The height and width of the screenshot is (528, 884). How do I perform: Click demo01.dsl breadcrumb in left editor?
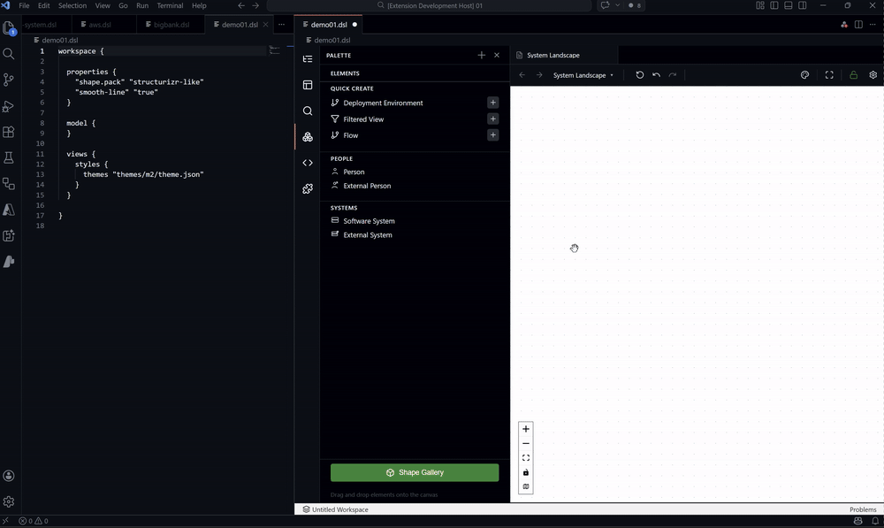tap(56, 40)
